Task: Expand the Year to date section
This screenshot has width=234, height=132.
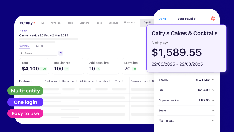Action: tap(186, 121)
